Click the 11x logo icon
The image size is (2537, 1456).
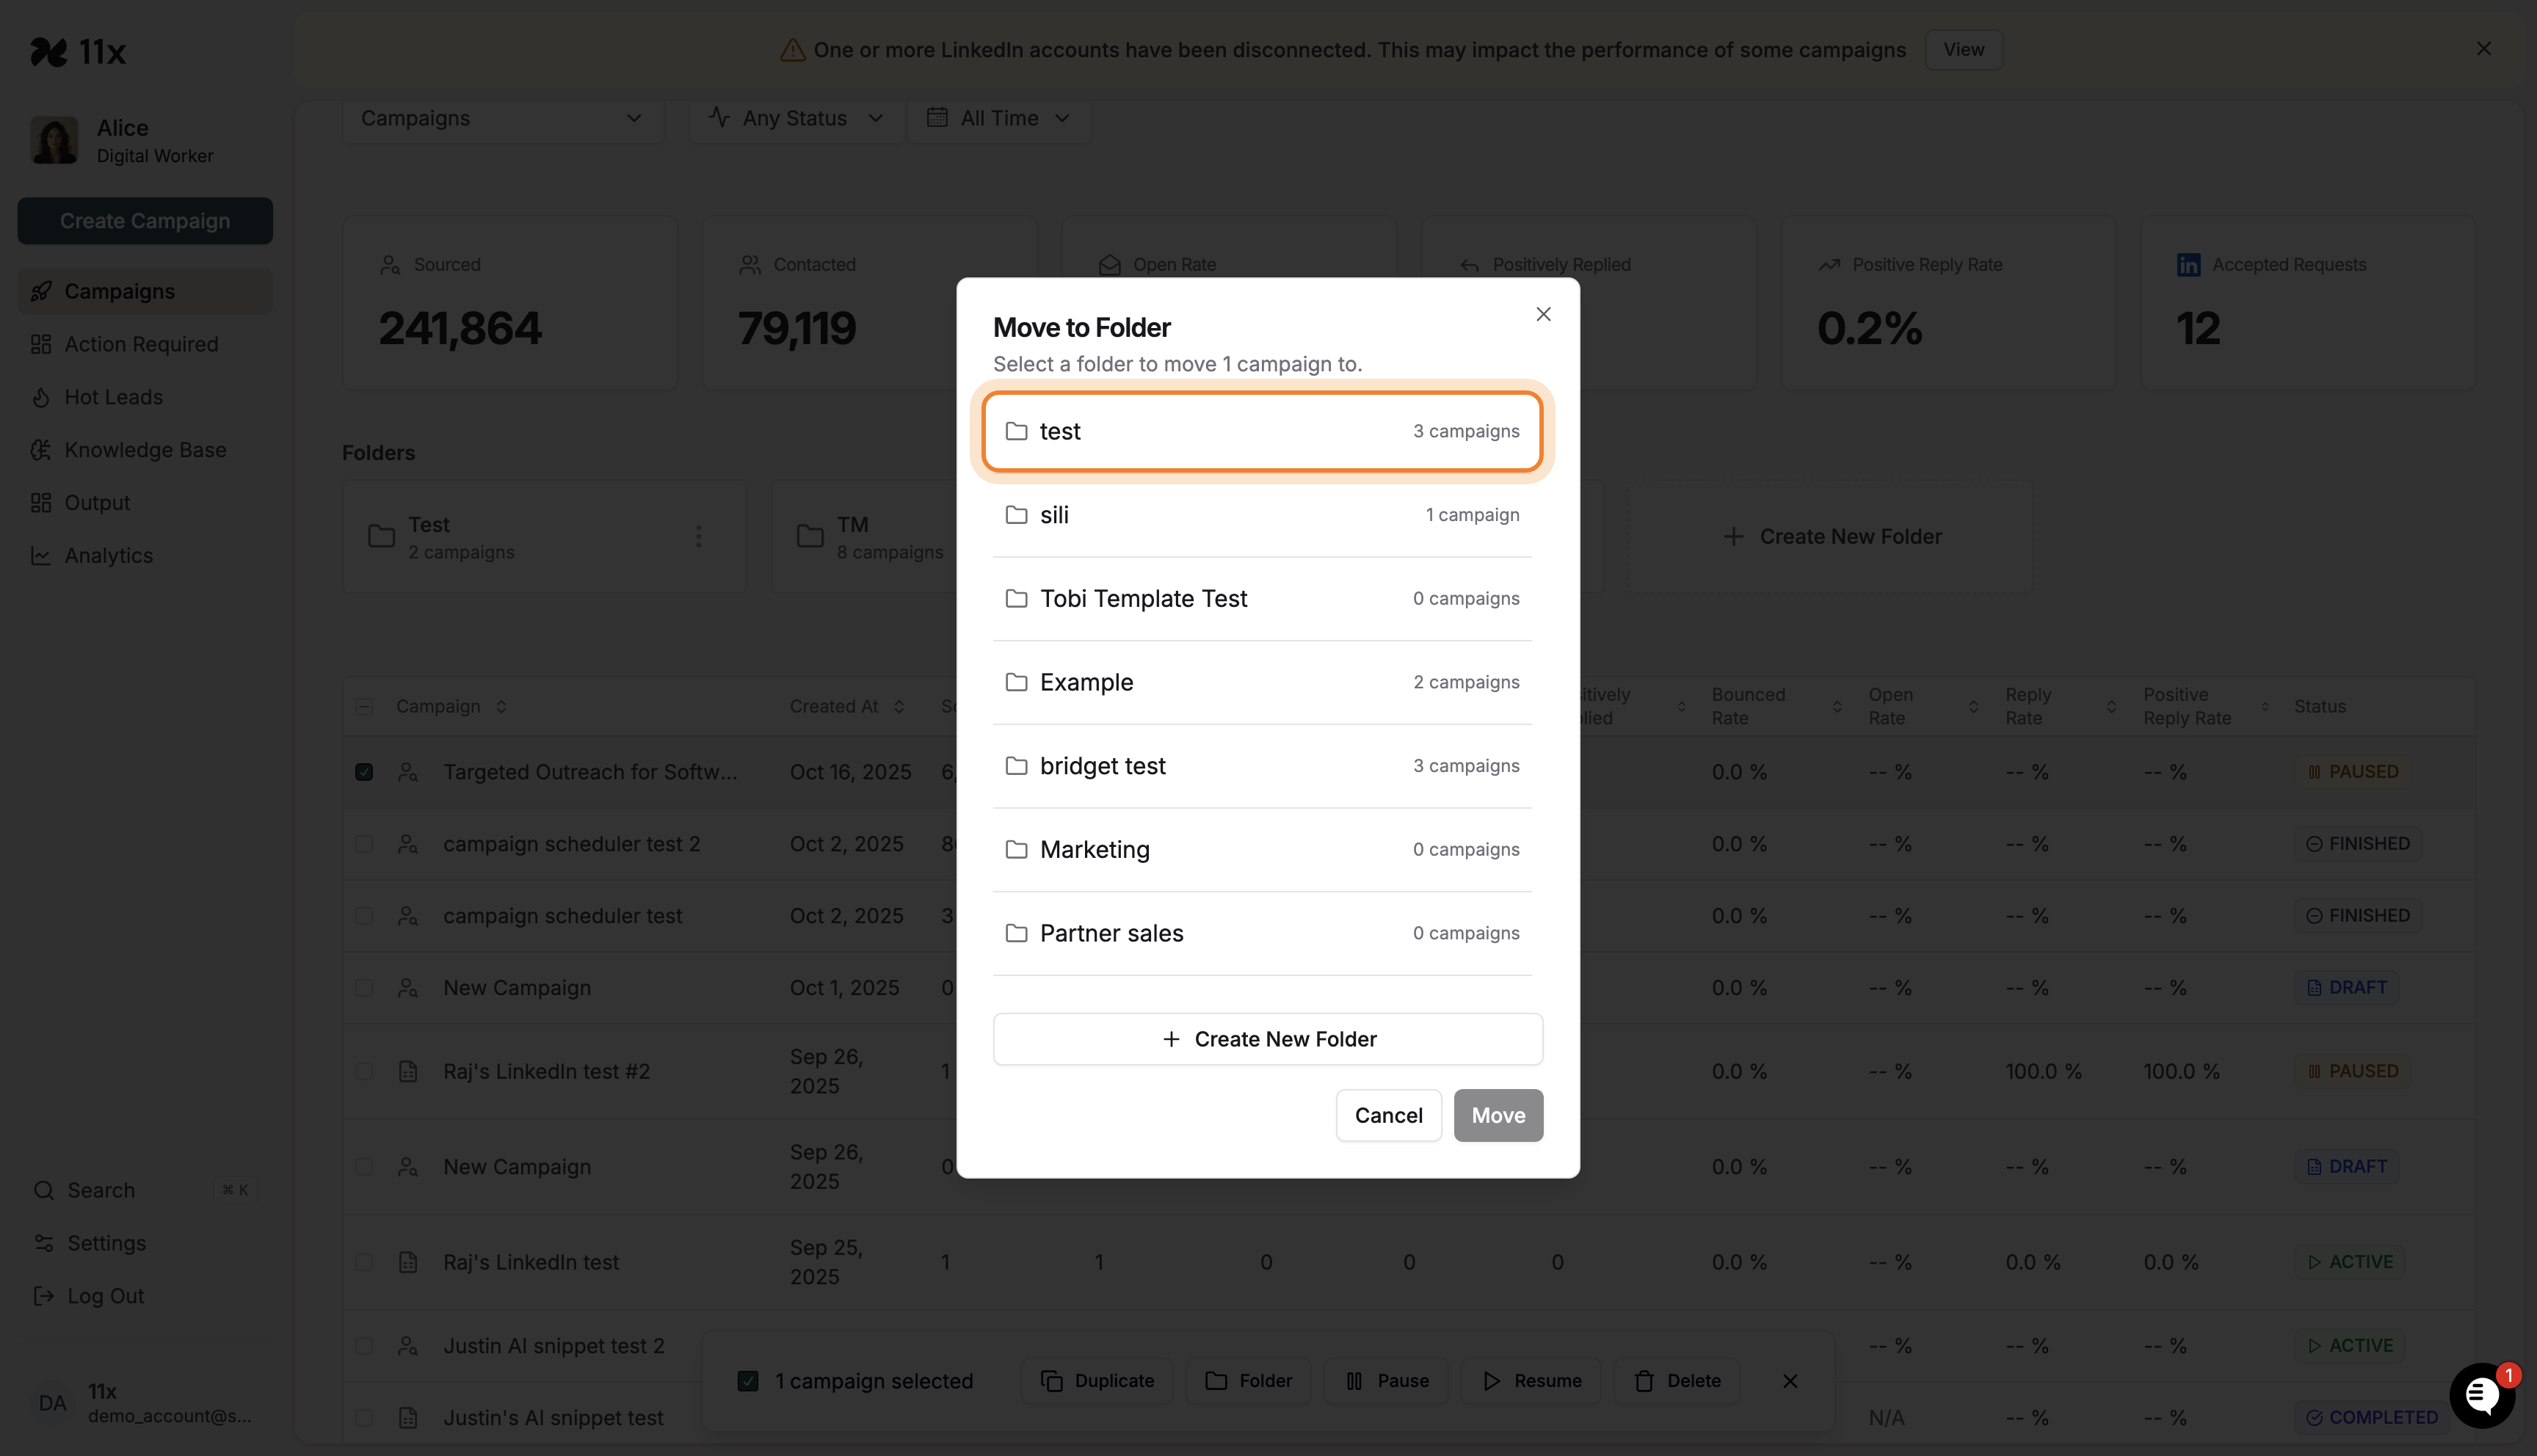(x=49, y=51)
